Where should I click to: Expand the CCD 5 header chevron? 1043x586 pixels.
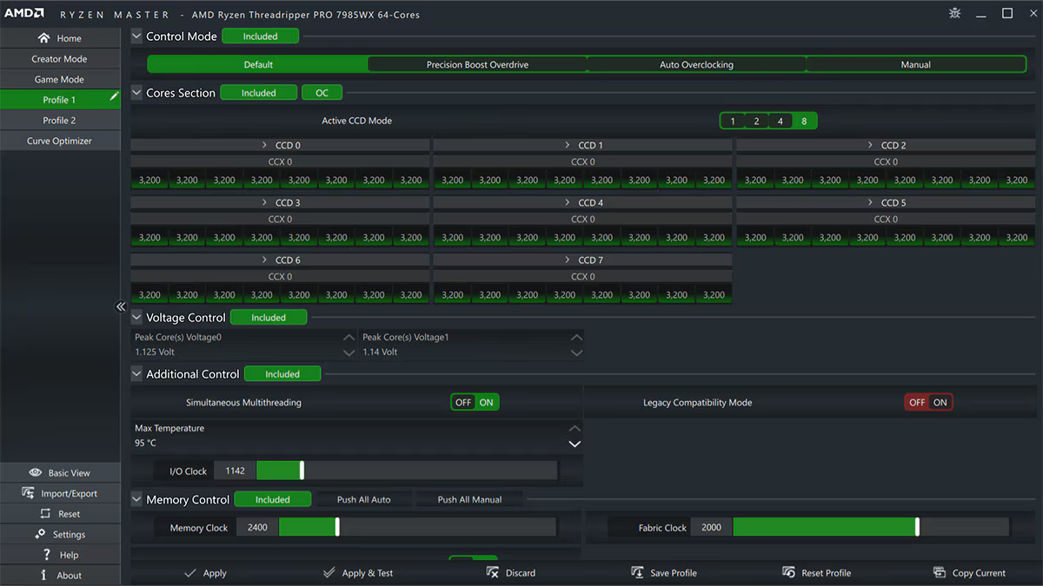click(870, 202)
